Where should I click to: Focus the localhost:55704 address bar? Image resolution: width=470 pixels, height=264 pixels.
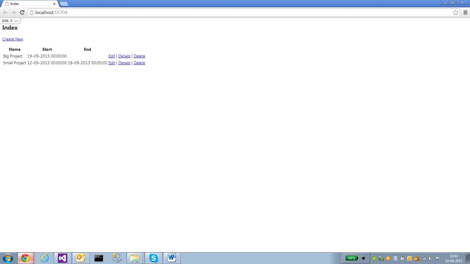[244, 12]
